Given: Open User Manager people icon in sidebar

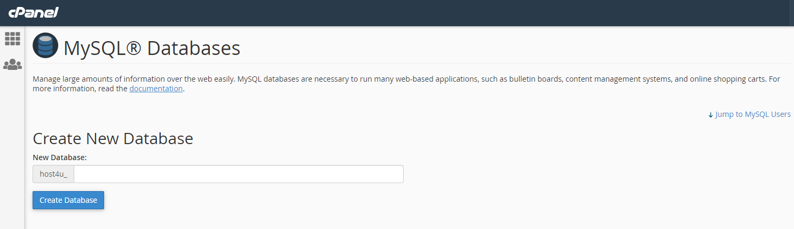Looking at the screenshot, I should 12,65.
